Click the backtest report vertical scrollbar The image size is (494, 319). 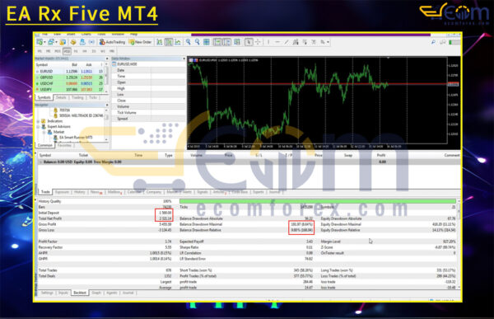[x=459, y=244]
